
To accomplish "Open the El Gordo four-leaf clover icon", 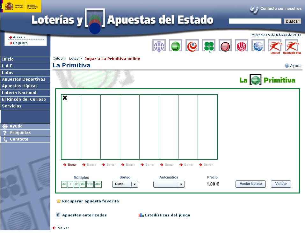I will [x=208, y=46].
